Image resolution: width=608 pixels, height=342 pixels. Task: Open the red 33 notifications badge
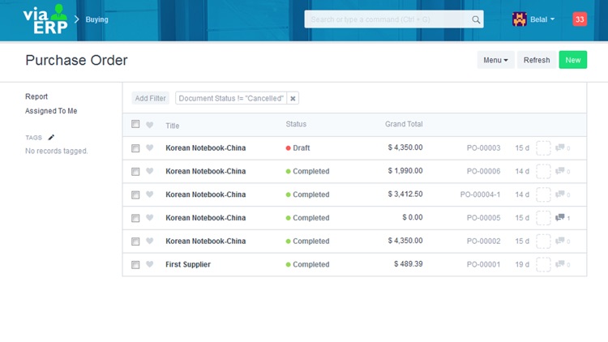580,19
